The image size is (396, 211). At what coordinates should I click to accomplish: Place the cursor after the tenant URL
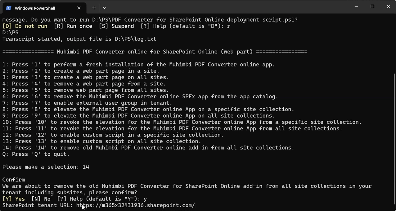[x=195, y=205]
